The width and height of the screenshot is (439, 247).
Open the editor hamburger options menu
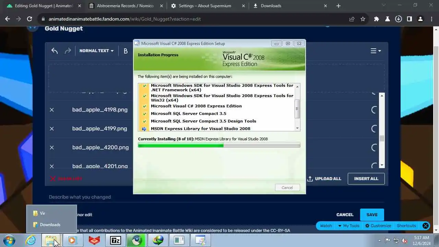tap(376, 51)
